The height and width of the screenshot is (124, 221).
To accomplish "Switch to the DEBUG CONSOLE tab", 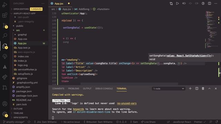I will [104, 89].
